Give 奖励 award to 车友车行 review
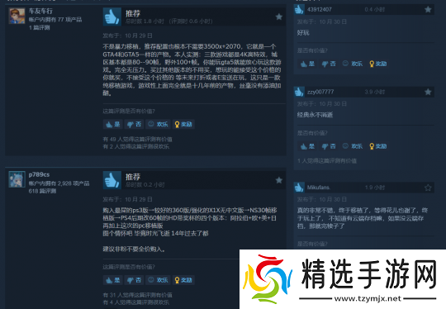The height and width of the screenshot is (309, 446). (x=183, y=124)
